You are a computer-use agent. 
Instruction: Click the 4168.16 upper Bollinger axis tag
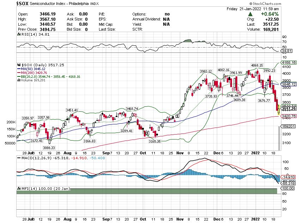288,63
